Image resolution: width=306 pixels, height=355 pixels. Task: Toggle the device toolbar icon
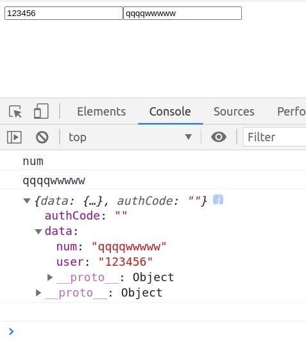click(41, 111)
